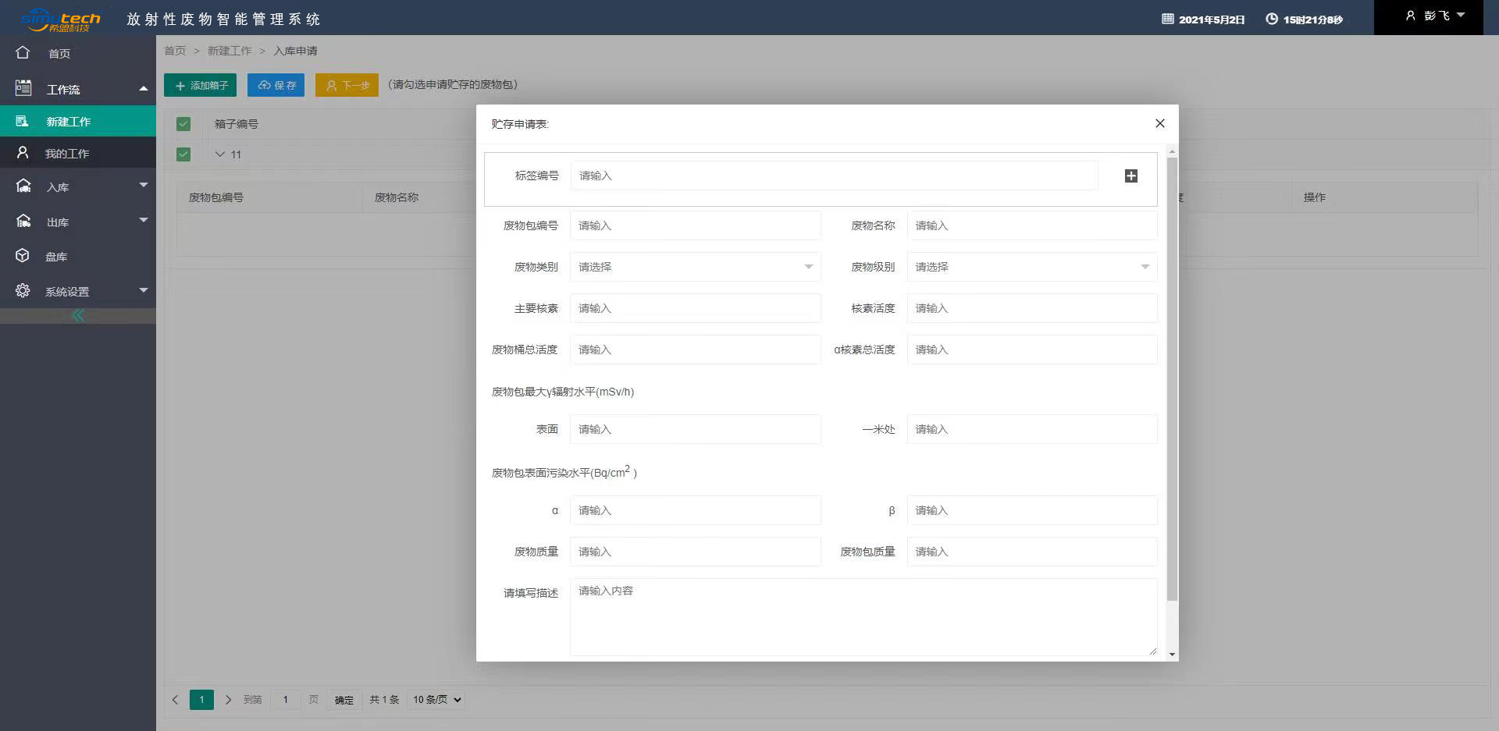Click the blue 保存 button

click(x=276, y=85)
